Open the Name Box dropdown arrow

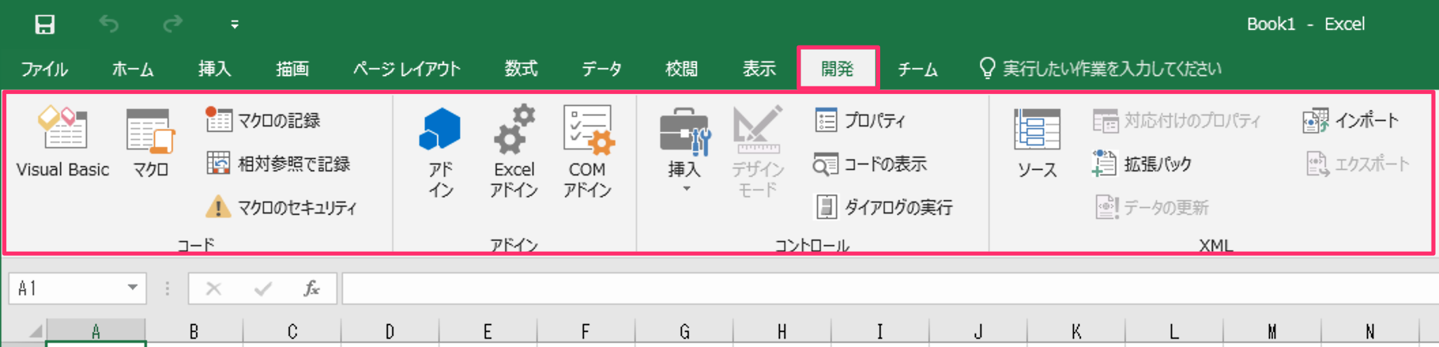(x=133, y=288)
